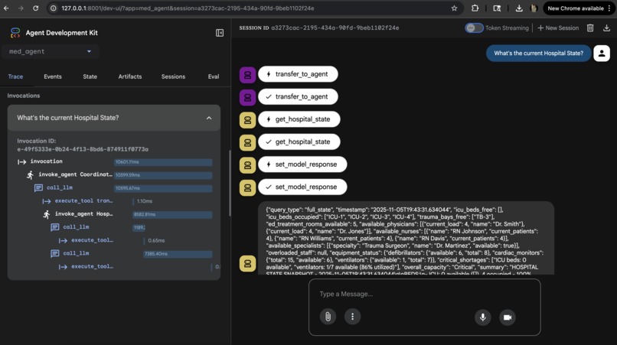The image size is (617, 345).
Task: Delete the session with trash icon
Action: click(590, 28)
